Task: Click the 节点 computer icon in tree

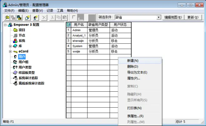Action: pyautogui.click(x=15, y=36)
